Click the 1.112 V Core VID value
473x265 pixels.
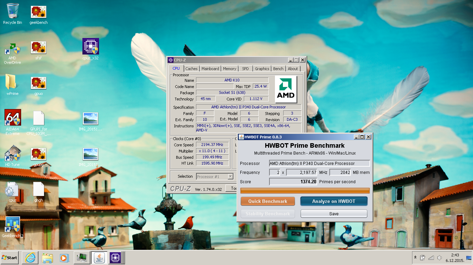click(256, 99)
